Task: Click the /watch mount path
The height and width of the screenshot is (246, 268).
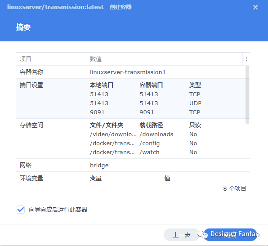Action: click(149, 152)
